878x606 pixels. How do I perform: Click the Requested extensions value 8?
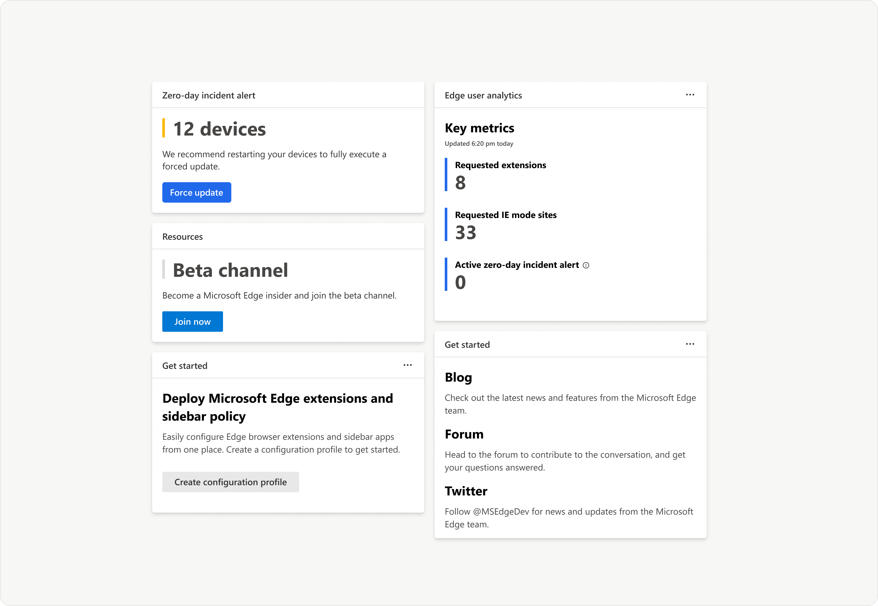coord(460,183)
